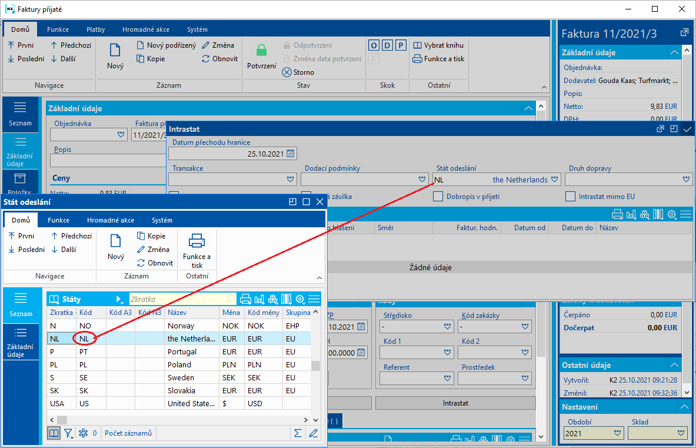Open Funkce tab in Stát odeslání window
This screenshot has width=696, height=448.
(59, 220)
